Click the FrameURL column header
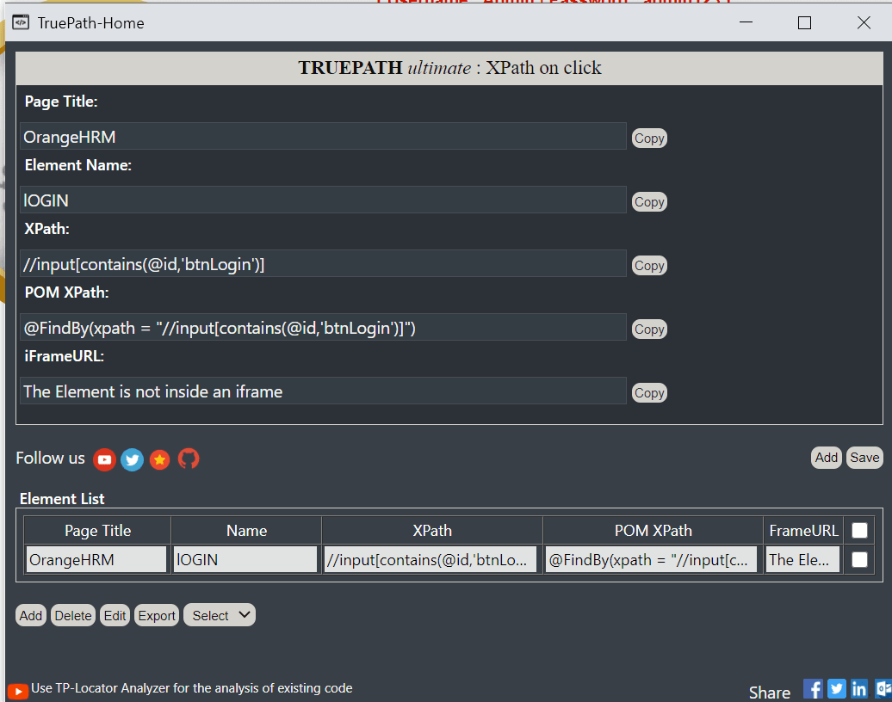Viewport: 892px width, 702px height. tap(803, 530)
